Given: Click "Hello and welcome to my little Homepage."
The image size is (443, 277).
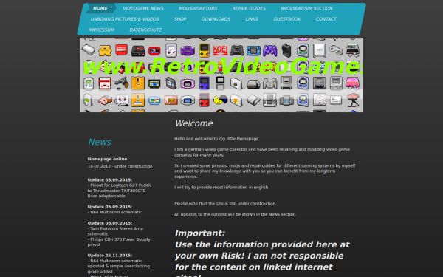Looking at the screenshot, I should point(217,139).
